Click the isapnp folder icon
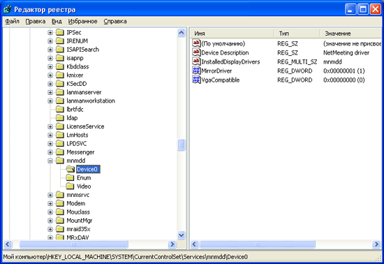The width and height of the screenshot is (384, 264). (x=60, y=58)
